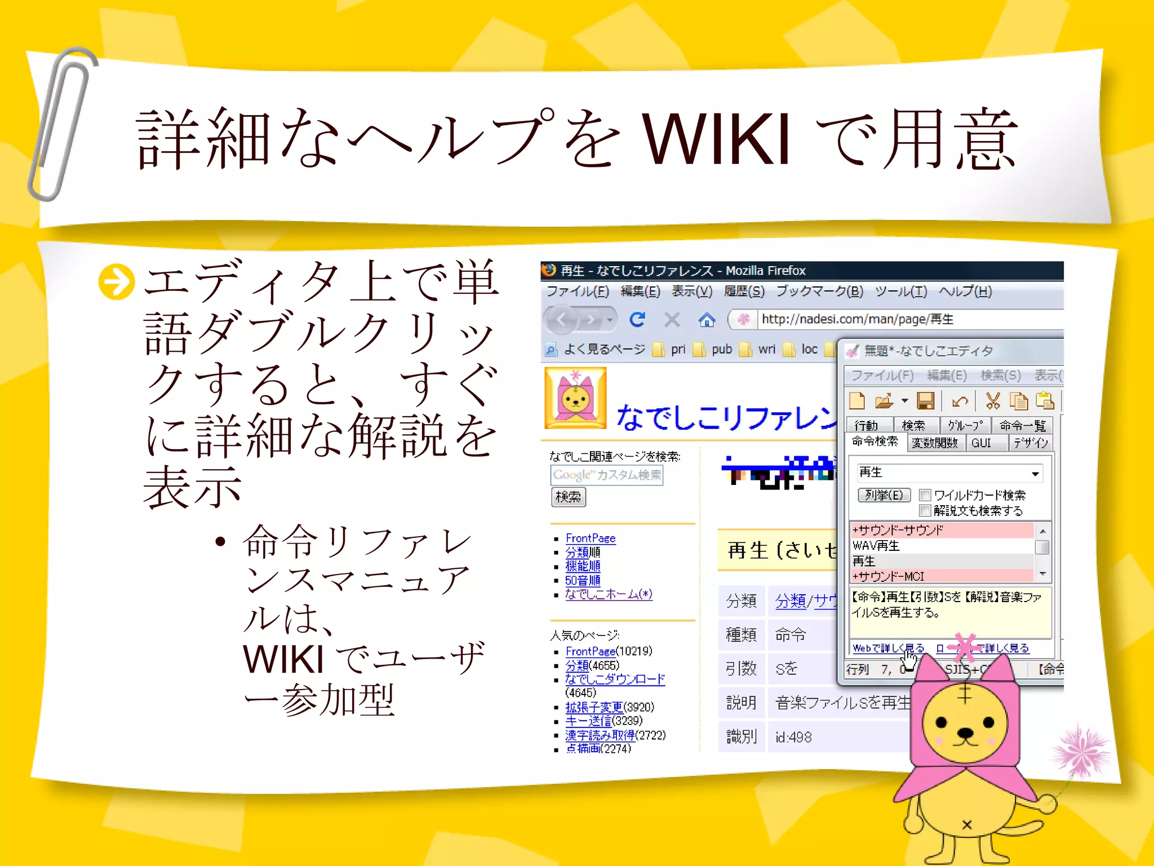Viewport: 1154px width, 866px height.
Task: Open the なでしこホーム(*) link
Action: 609,594
